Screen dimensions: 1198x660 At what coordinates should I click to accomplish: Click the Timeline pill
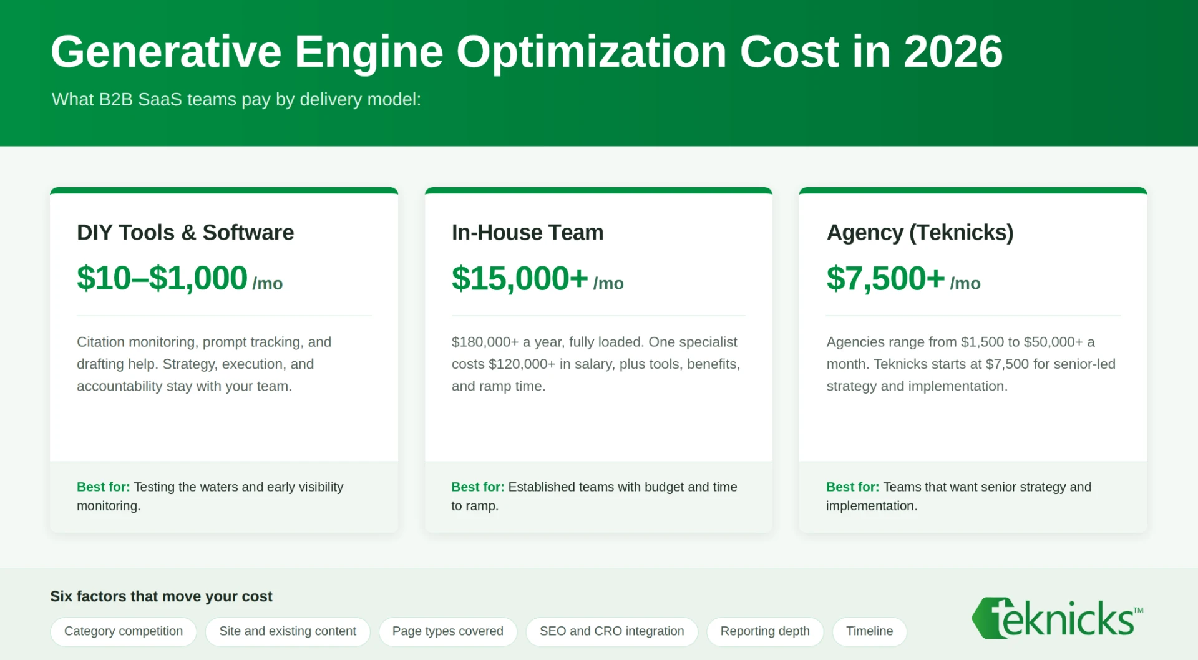tap(869, 631)
